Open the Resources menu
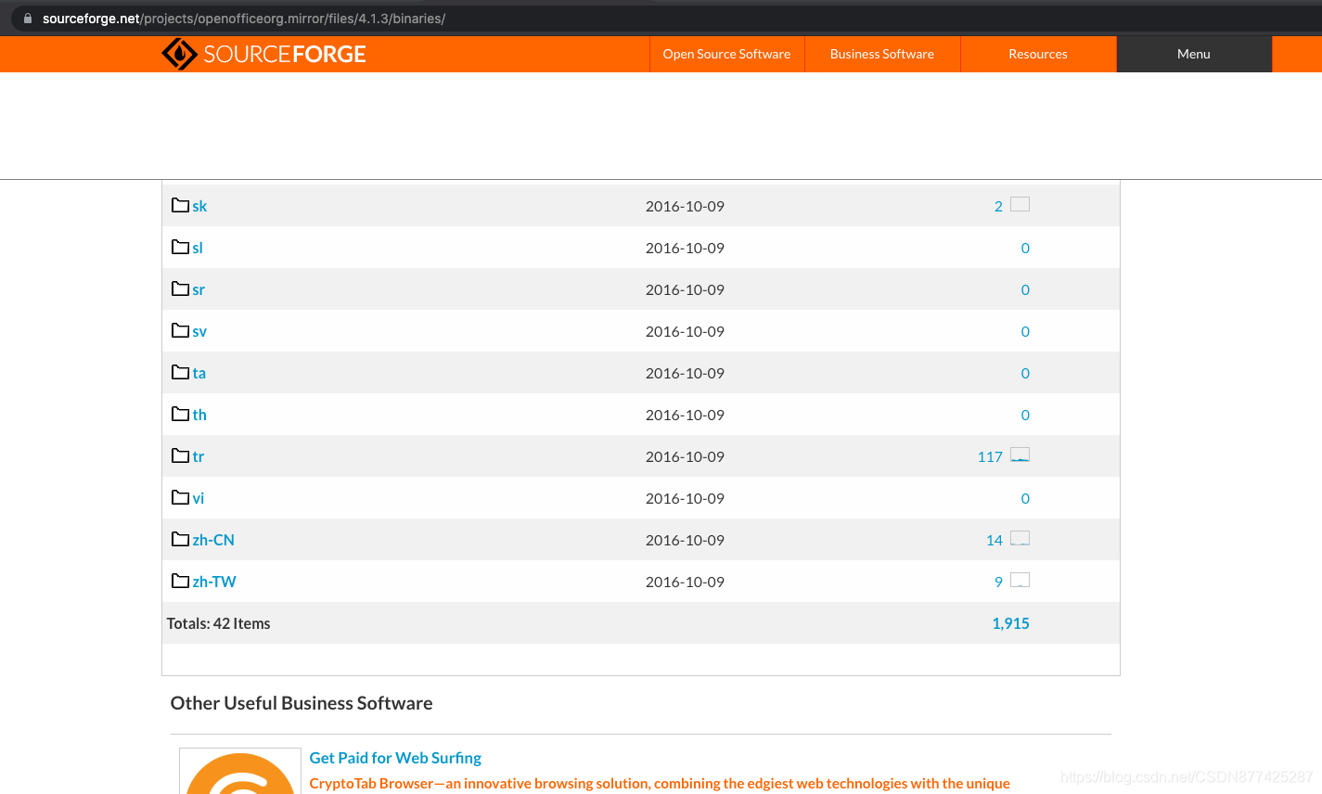The image size is (1322, 794). tap(1038, 54)
